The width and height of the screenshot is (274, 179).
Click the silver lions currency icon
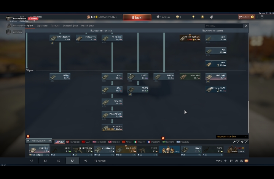click(158, 17)
